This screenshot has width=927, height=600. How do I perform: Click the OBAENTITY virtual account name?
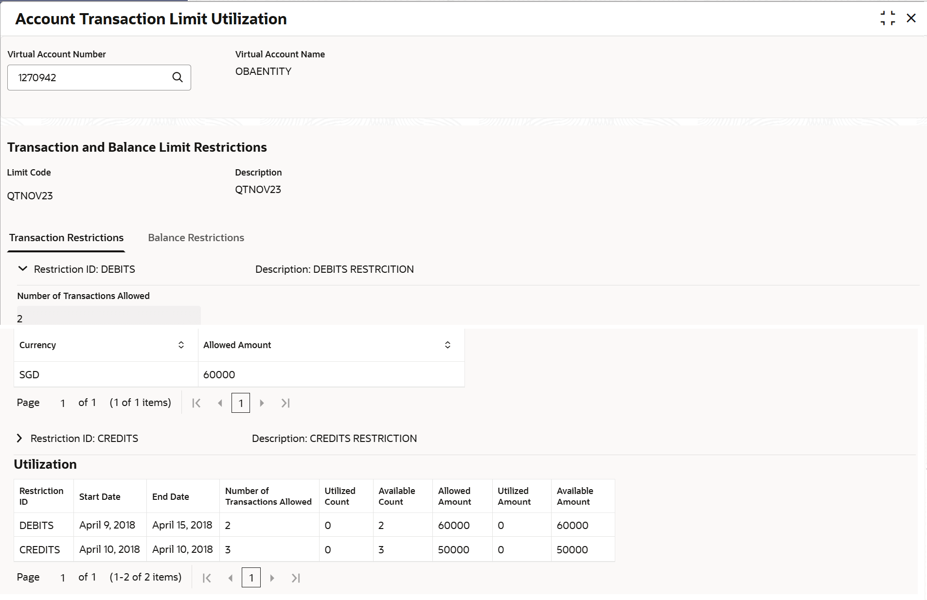[x=263, y=71]
